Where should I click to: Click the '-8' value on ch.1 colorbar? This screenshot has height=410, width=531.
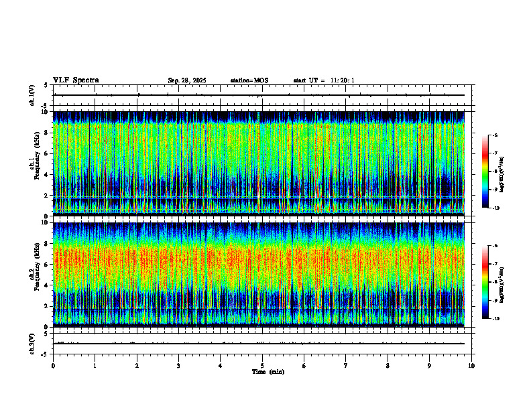click(495, 172)
